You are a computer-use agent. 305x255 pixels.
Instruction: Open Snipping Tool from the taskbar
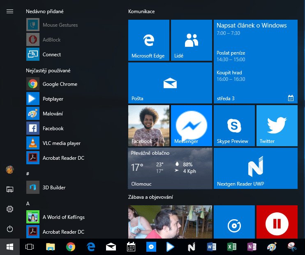click(292, 247)
